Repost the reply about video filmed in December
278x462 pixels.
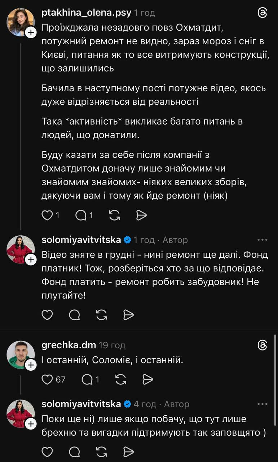102,315
